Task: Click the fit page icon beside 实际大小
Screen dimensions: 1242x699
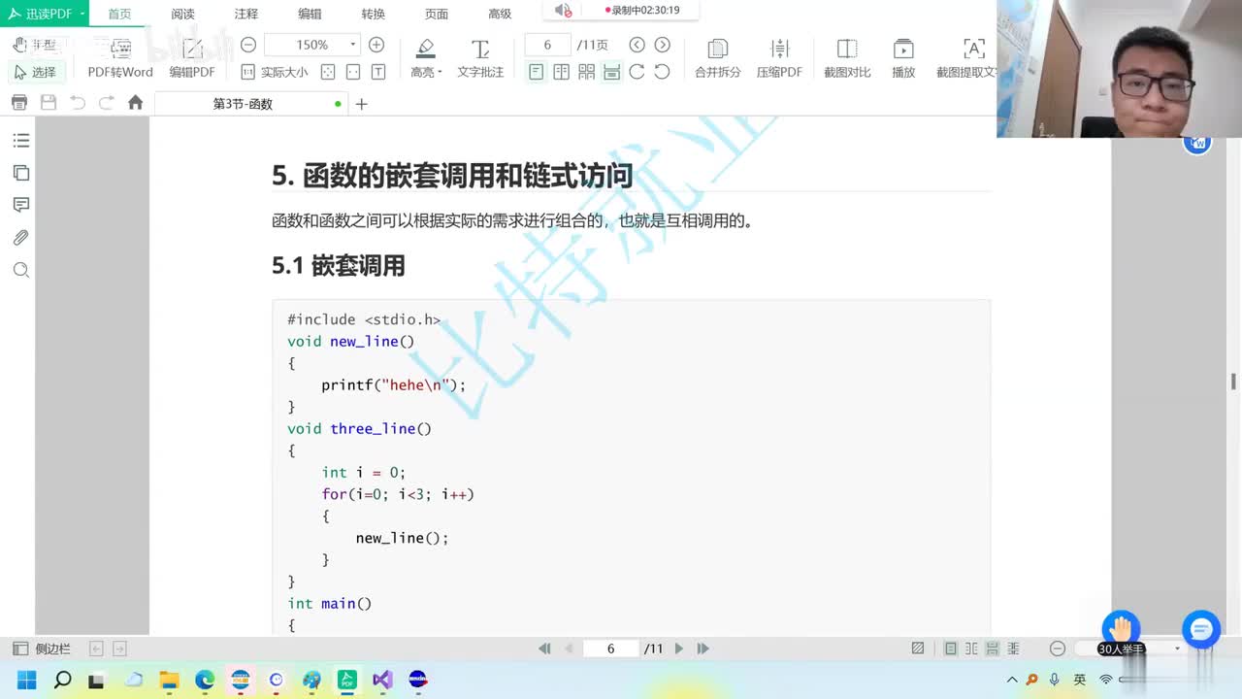Action: [328, 72]
